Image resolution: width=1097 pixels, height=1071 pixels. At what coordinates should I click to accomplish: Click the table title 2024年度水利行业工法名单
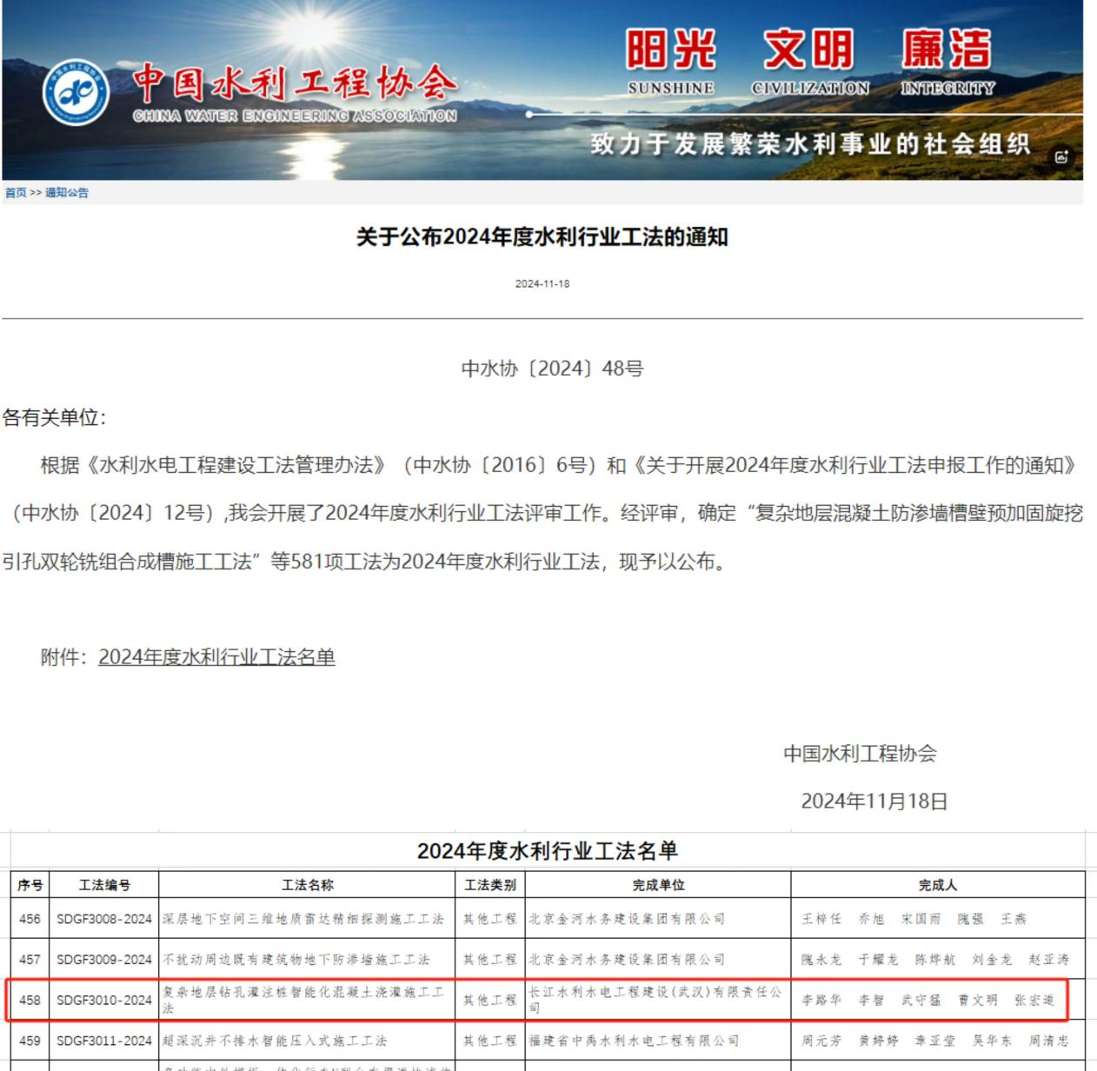547,851
